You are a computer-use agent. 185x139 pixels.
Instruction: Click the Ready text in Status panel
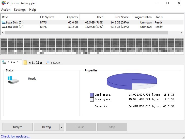click(32, 79)
